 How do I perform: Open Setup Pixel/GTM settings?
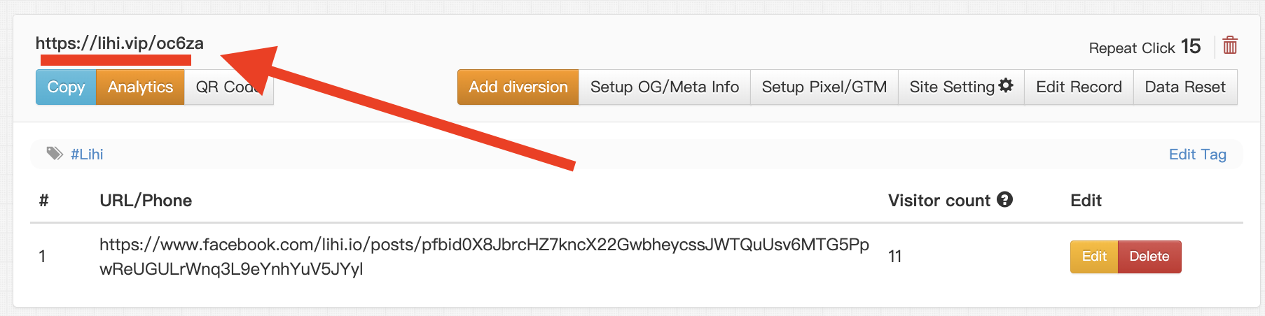(x=824, y=87)
